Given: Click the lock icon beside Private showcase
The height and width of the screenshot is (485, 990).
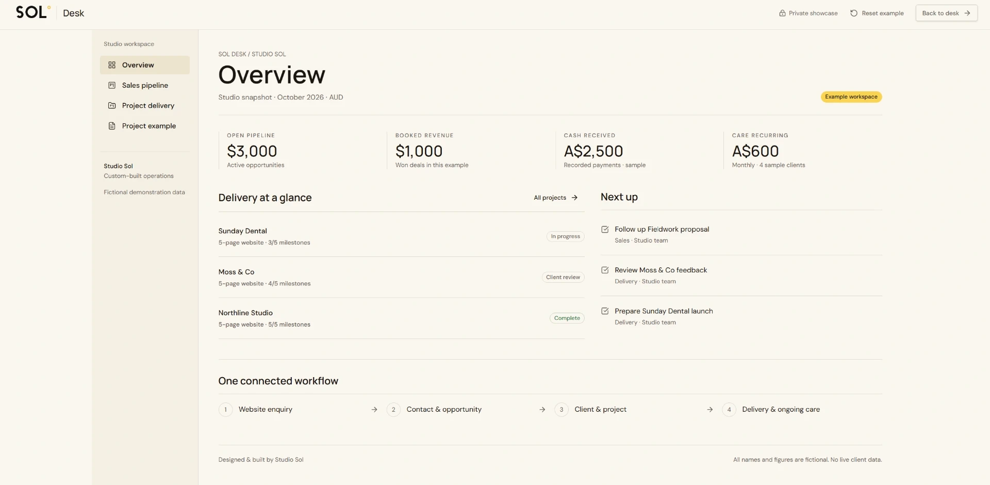Looking at the screenshot, I should point(782,13).
